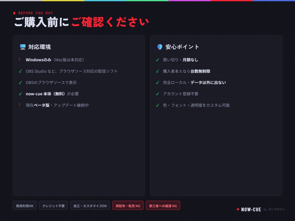Click the text 買い切り・月額なし
This screenshot has width=295, height=221.
pos(181,60)
